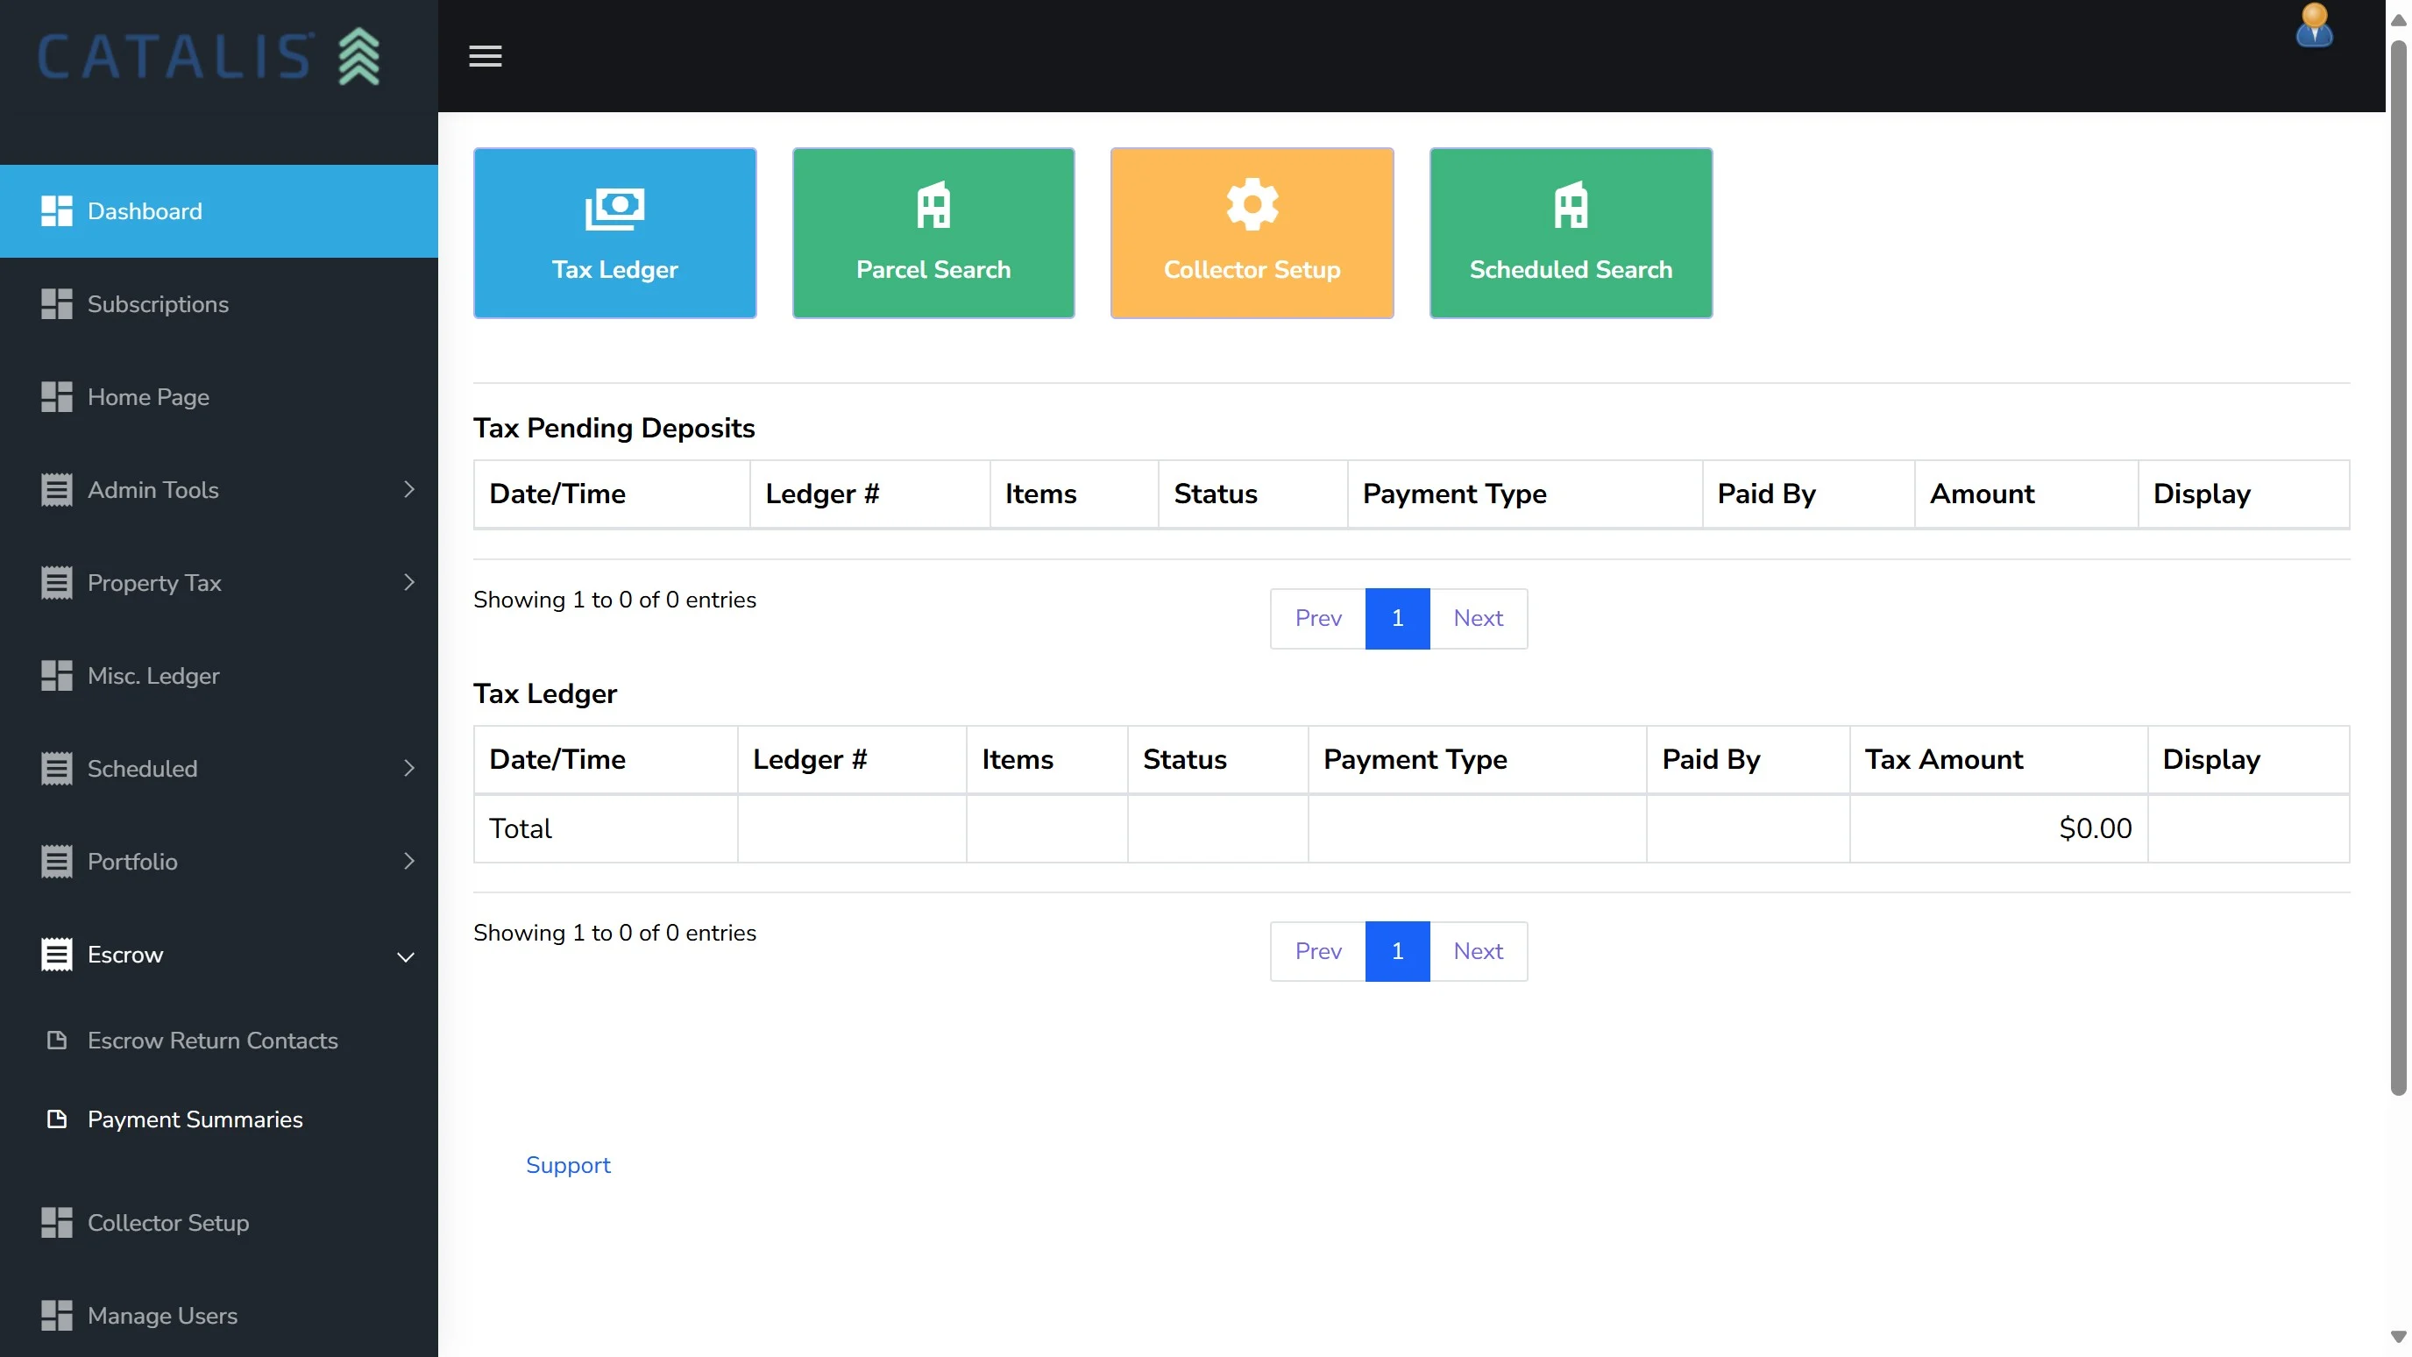Click the Subscriptions sidebar icon
Image resolution: width=2412 pixels, height=1357 pixels.
click(56, 303)
